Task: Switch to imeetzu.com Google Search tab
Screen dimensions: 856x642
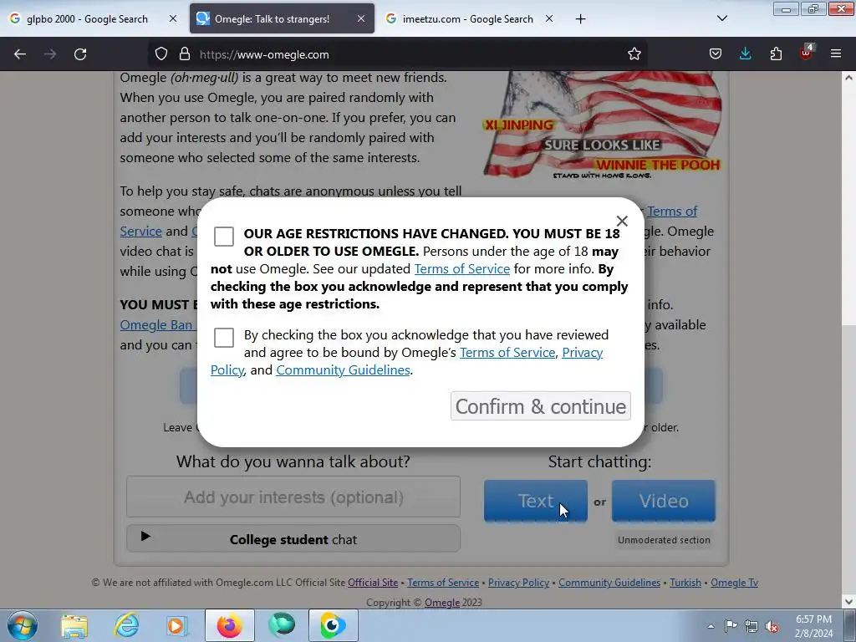Action: click(x=470, y=19)
